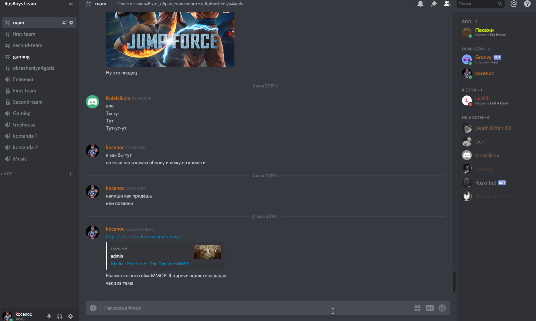Select kocenoc in member list
The width and height of the screenshot is (536, 321).
pos(495,73)
